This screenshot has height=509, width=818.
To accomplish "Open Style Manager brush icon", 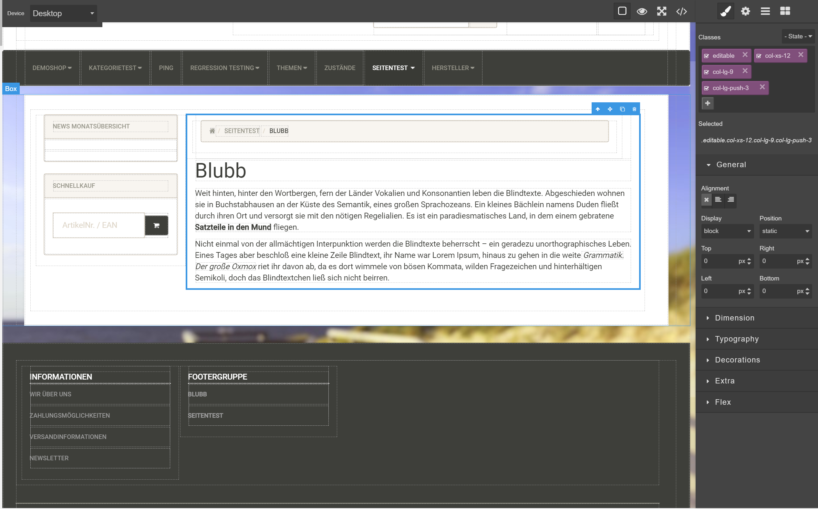I will [725, 11].
